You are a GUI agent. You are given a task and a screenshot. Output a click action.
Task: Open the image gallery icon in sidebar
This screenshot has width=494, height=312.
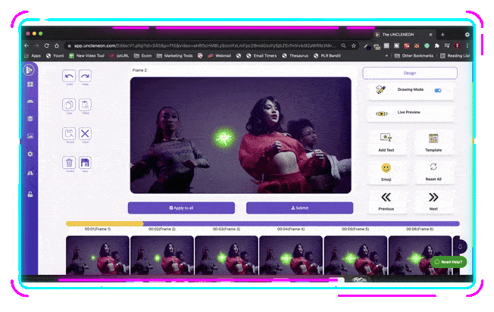[x=30, y=136]
